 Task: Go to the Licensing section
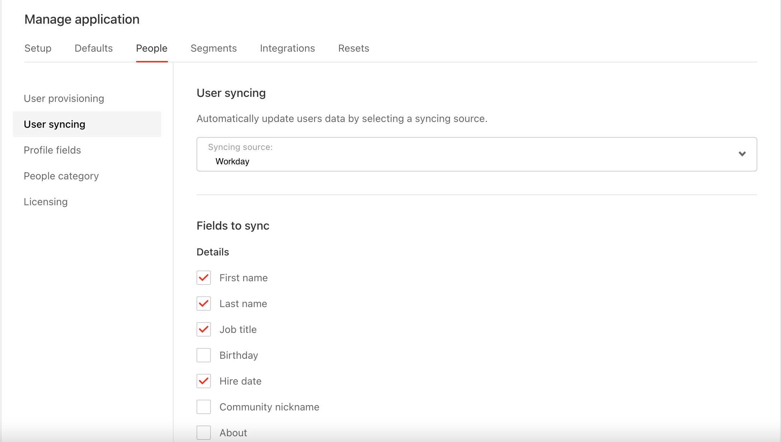tap(46, 202)
